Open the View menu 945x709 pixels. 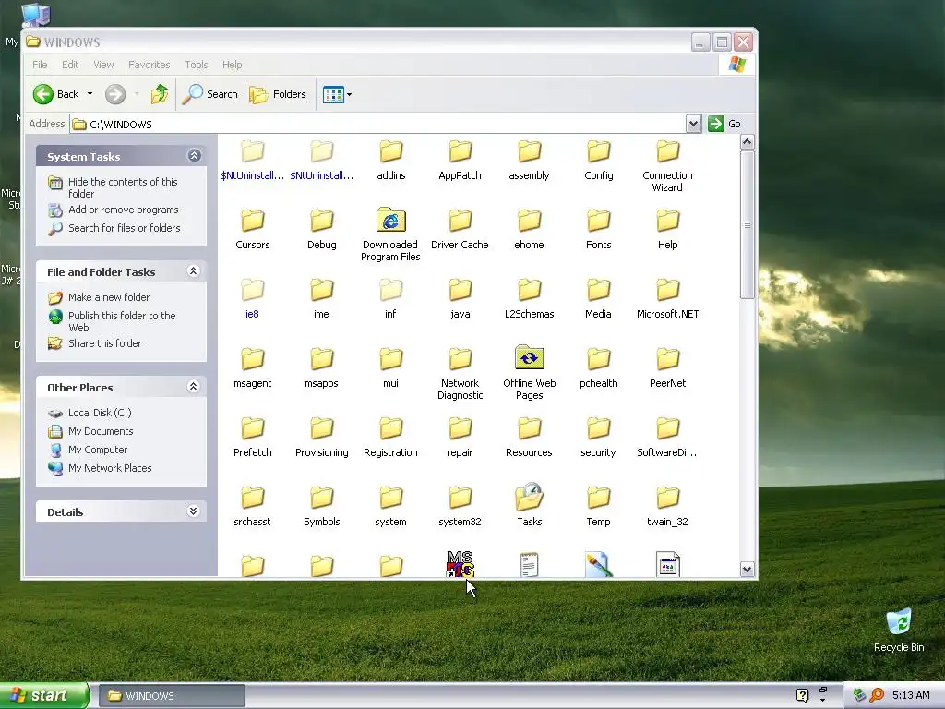tap(103, 65)
